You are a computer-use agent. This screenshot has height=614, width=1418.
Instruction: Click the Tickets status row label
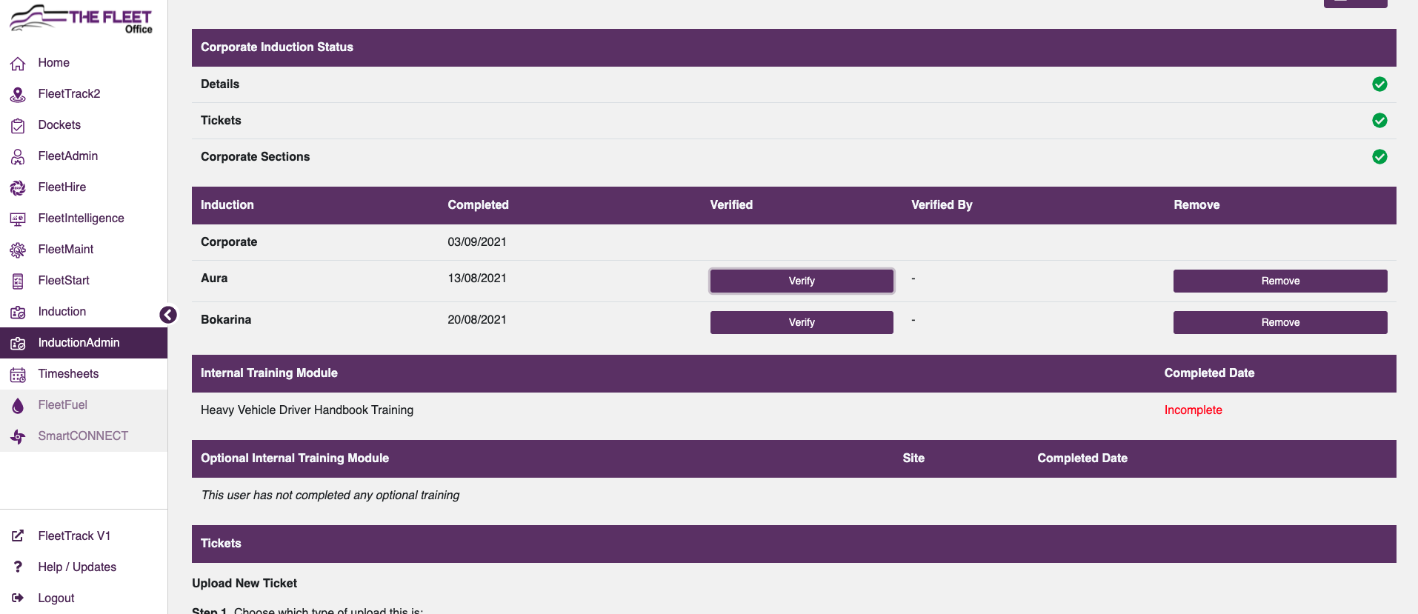pos(221,121)
